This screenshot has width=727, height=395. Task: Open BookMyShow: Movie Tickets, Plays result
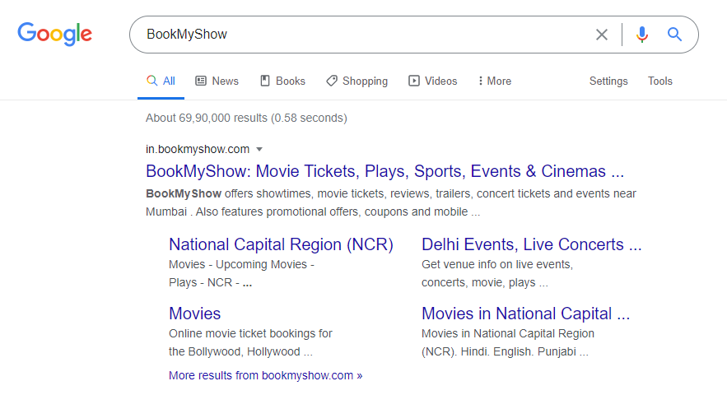pos(384,171)
